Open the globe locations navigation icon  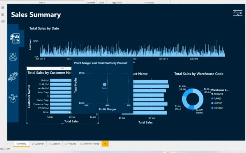tap(13, 77)
